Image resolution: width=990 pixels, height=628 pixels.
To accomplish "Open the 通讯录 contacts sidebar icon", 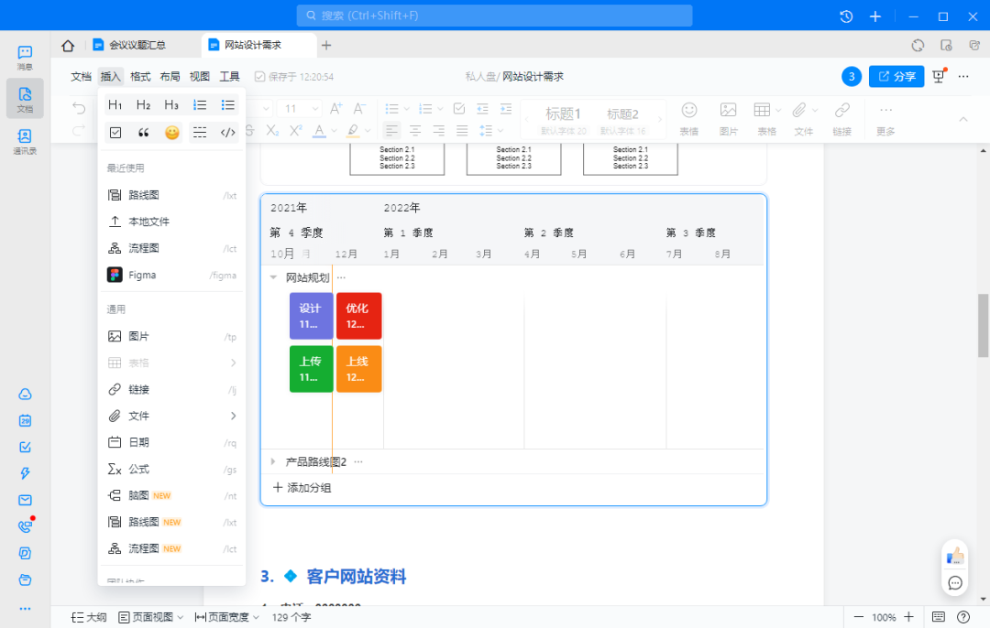I will pyautogui.click(x=25, y=141).
